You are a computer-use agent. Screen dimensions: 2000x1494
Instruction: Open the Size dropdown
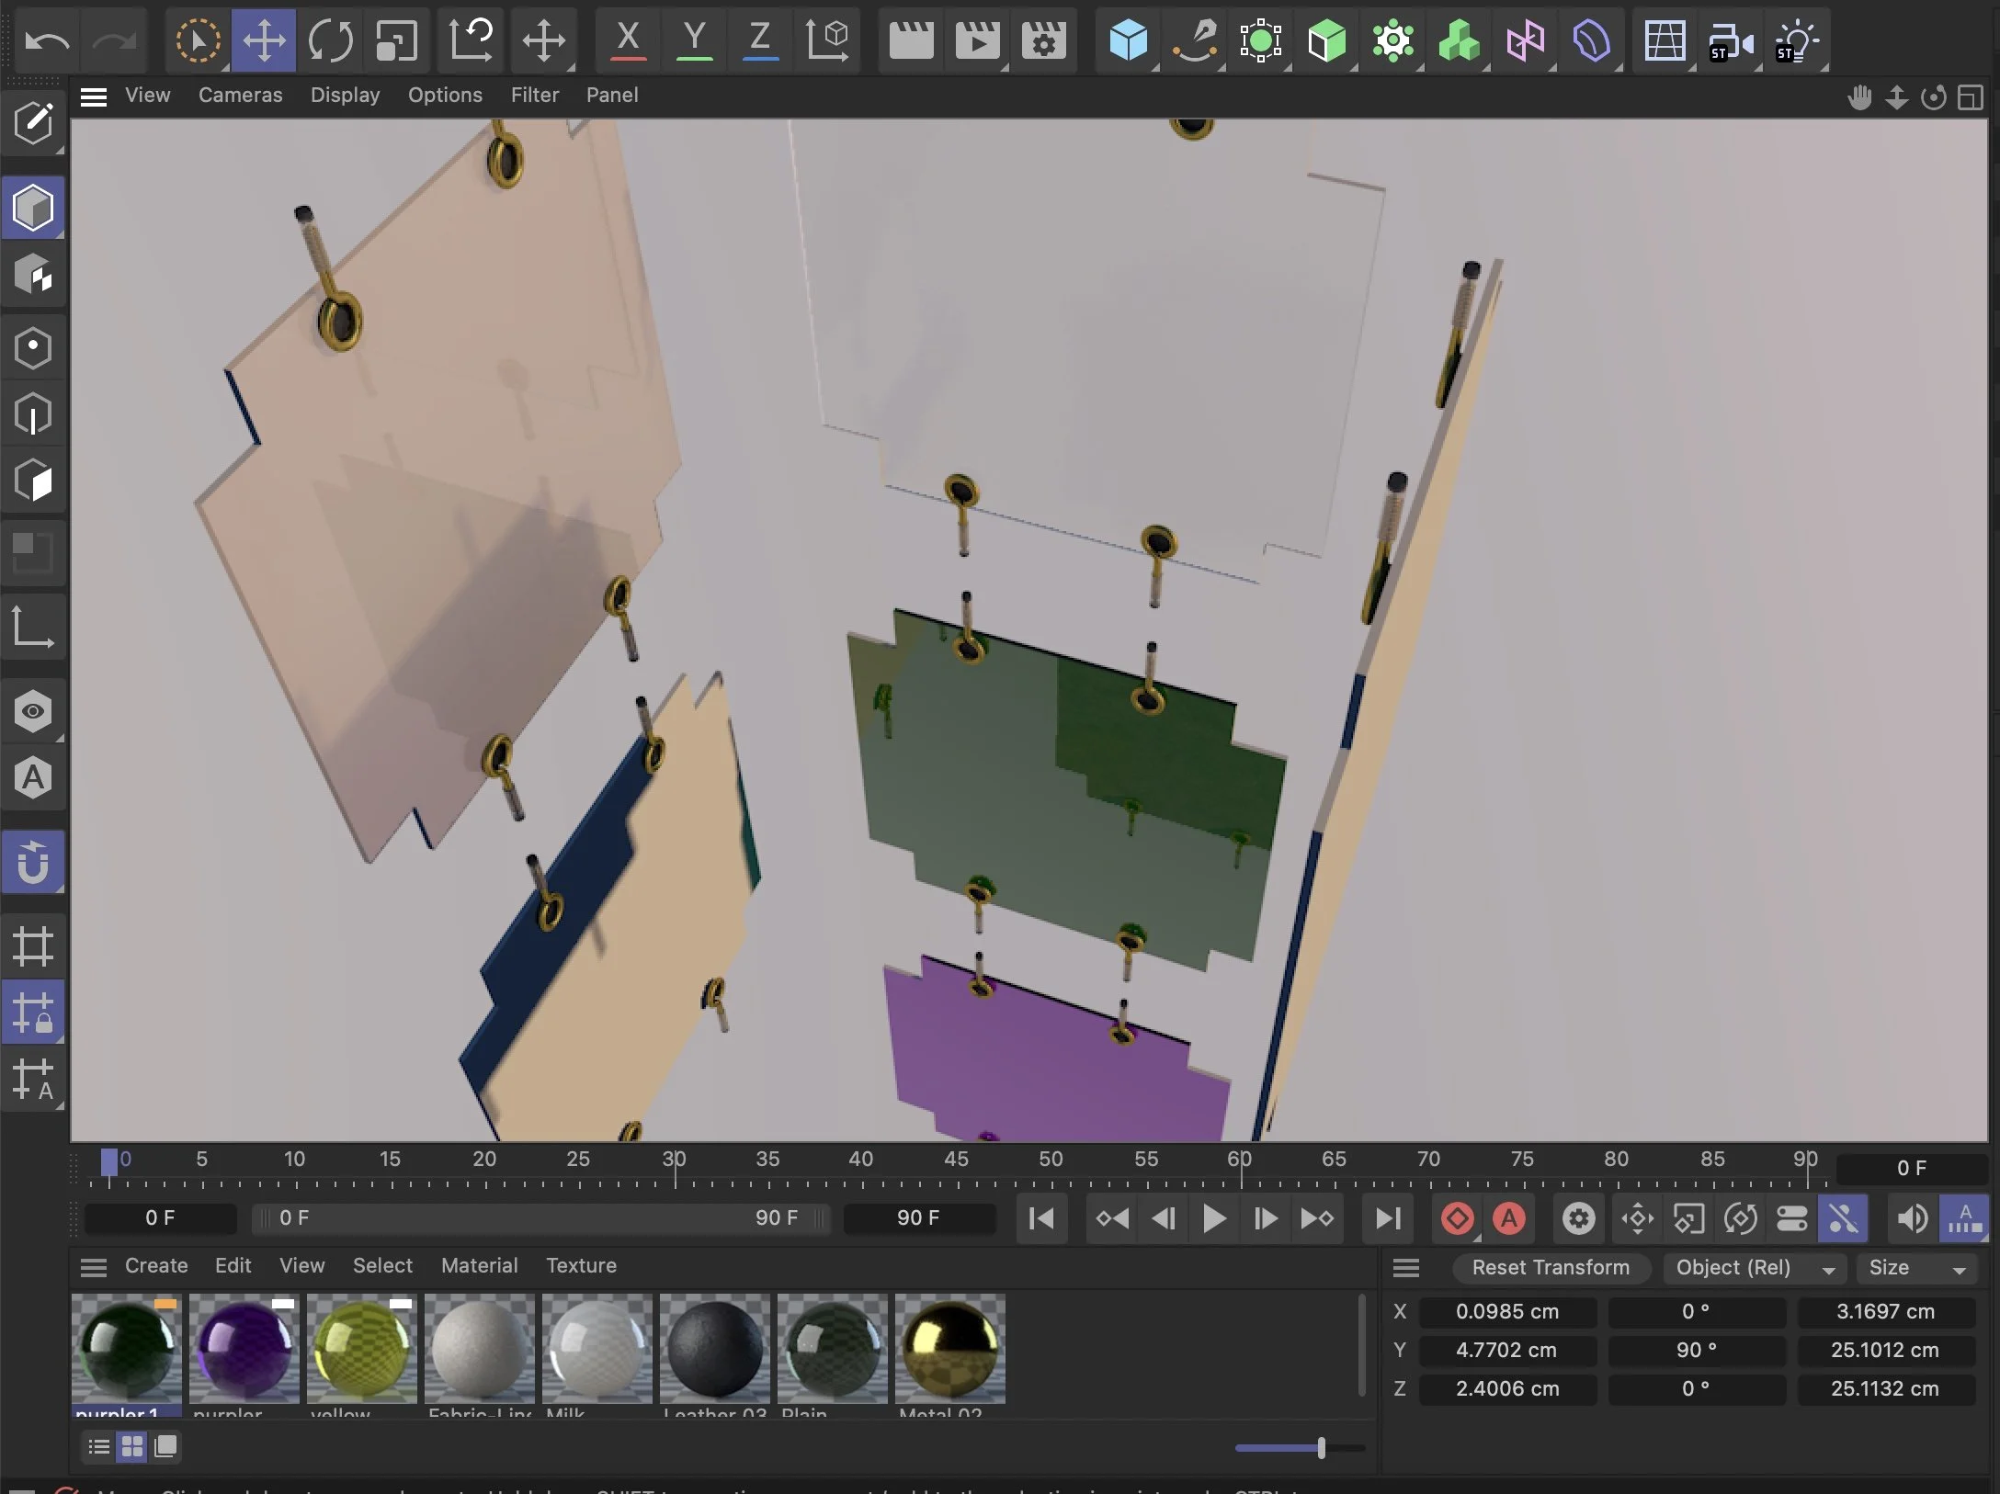click(1916, 1268)
